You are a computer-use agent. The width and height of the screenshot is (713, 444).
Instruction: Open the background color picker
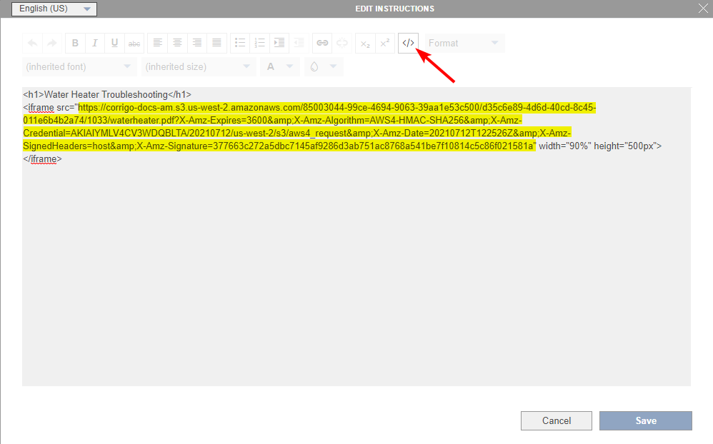point(323,66)
